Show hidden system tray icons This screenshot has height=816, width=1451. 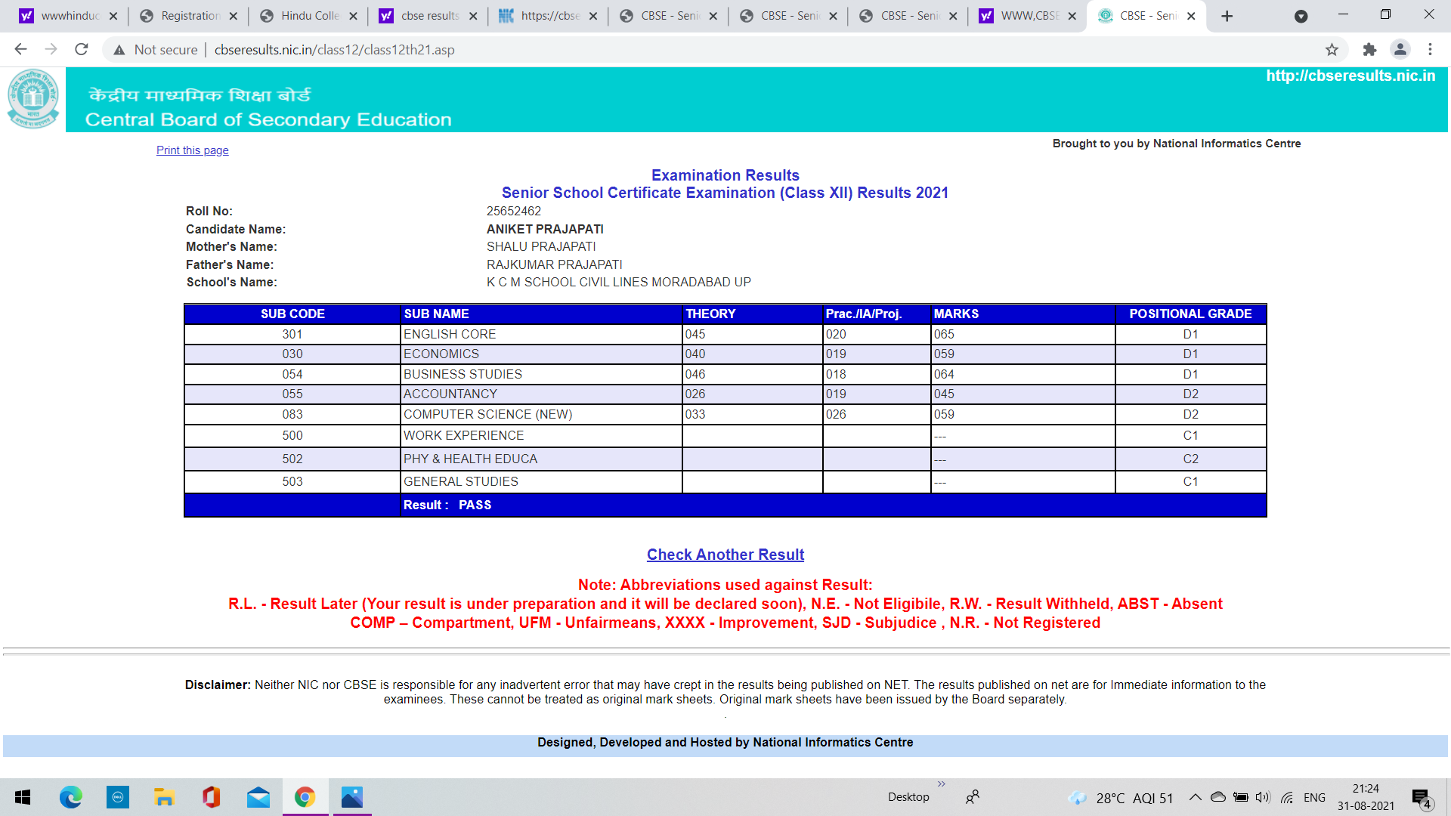click(x=1195, y=797)
